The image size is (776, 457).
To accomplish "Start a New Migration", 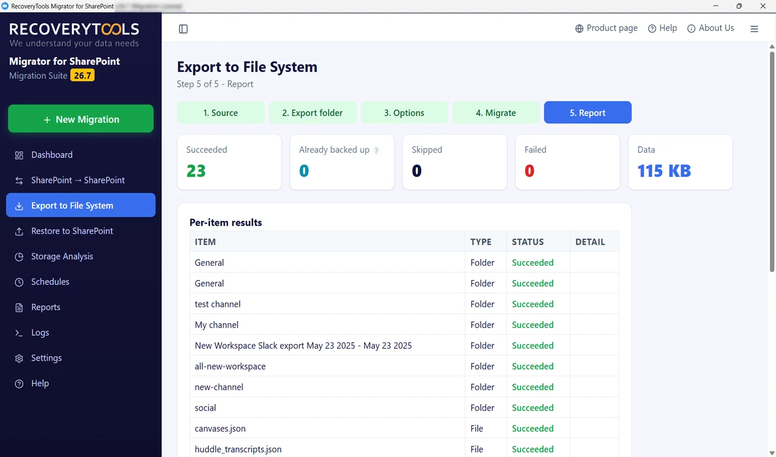I will pyautogui.click(x=81, y=119).
